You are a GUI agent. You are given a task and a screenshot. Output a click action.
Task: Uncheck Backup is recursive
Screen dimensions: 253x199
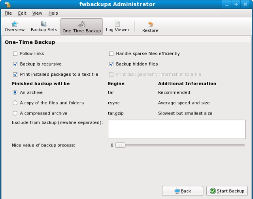click(x=15, y=64)
